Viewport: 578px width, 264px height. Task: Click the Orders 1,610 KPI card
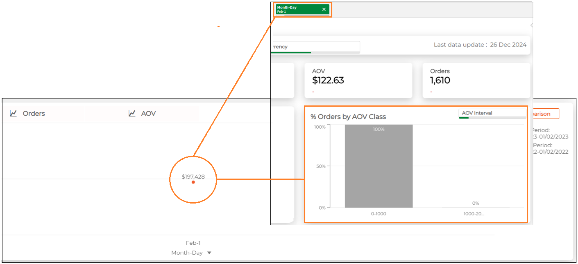(x=476, y=80)
